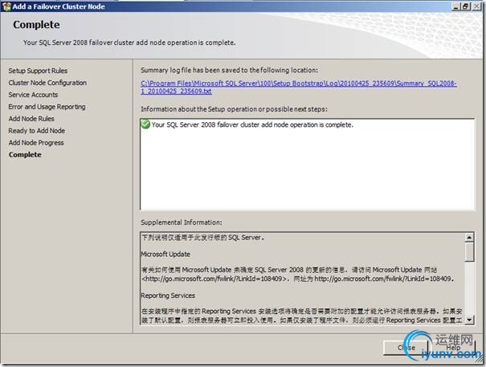Restore the Add a Failover Cluster Node window
Viewport: 486px width, 367px height.
tap(466, 6)
